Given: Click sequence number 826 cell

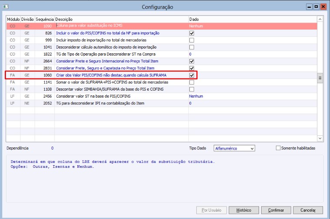Looking at the screenshot, I should click(44, 33).
